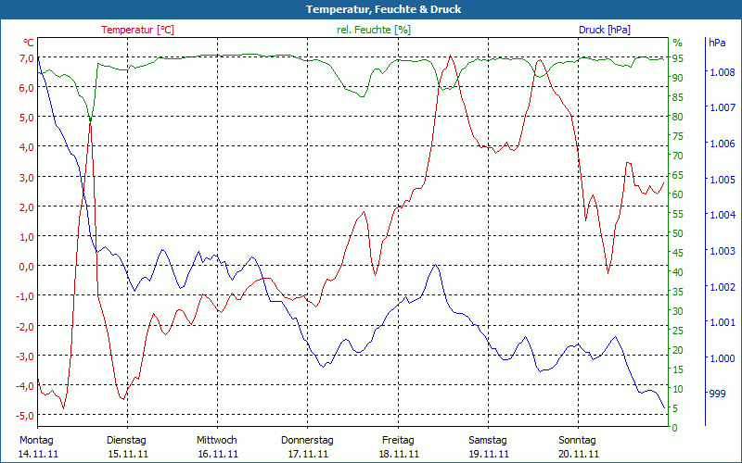This screenshot has width=742, height=463.
Task: Click the '1.004' pressure axis value
Action: point(723,216)
